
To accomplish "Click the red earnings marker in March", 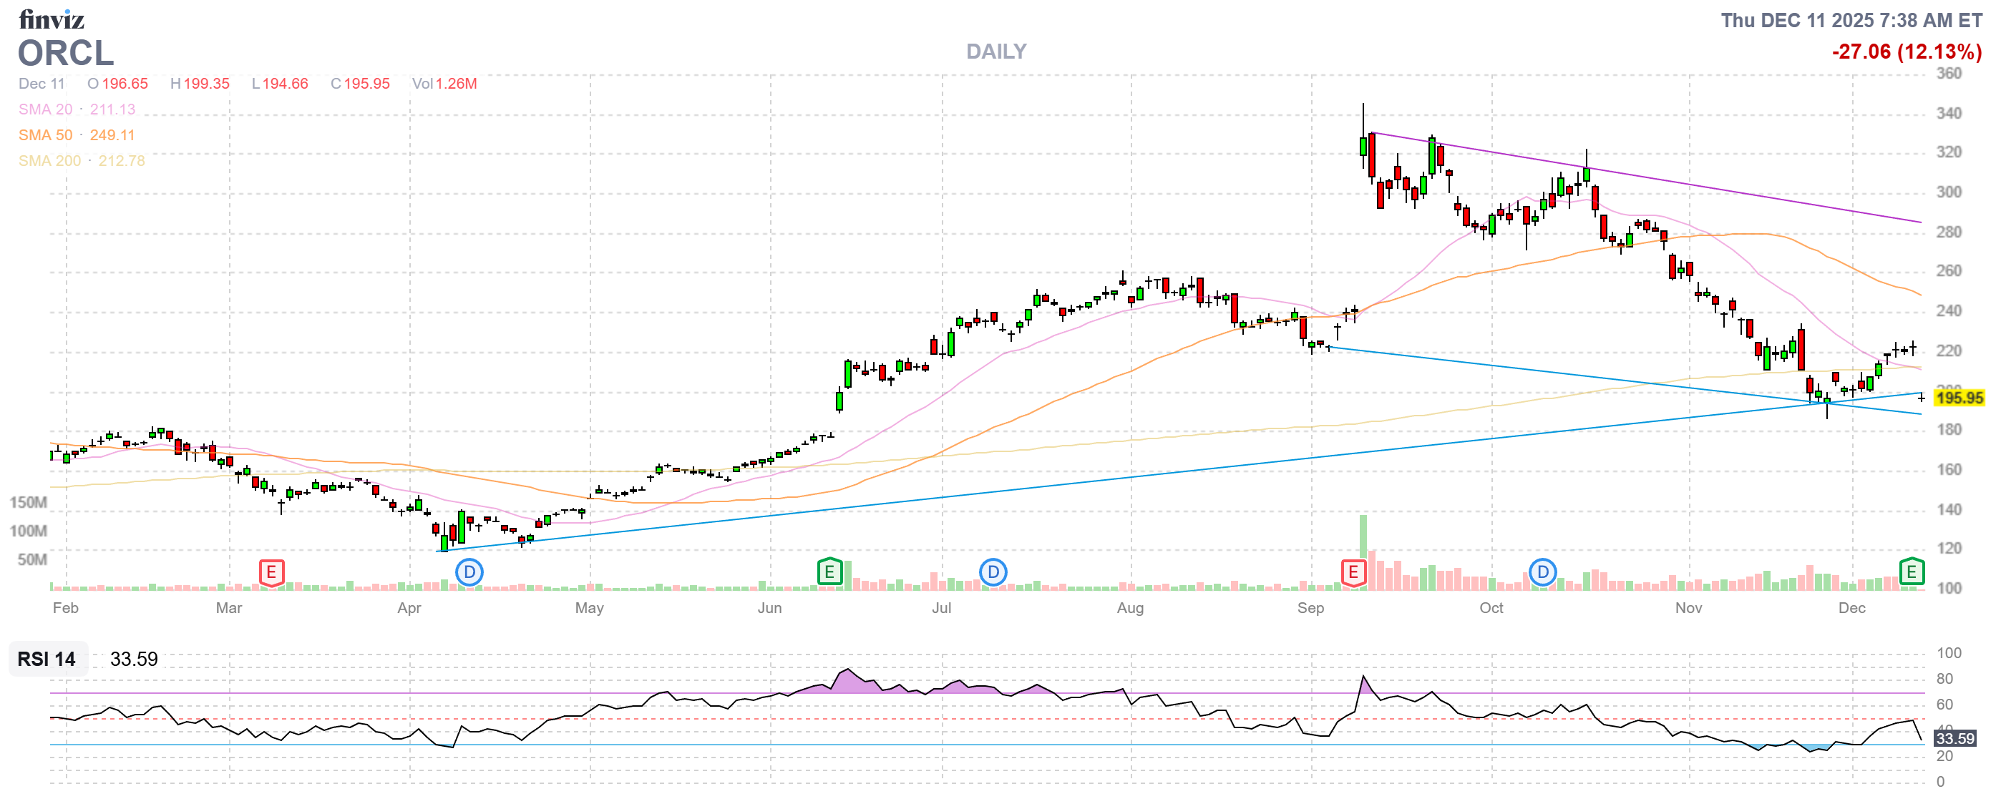I will [x=271, y=574].
